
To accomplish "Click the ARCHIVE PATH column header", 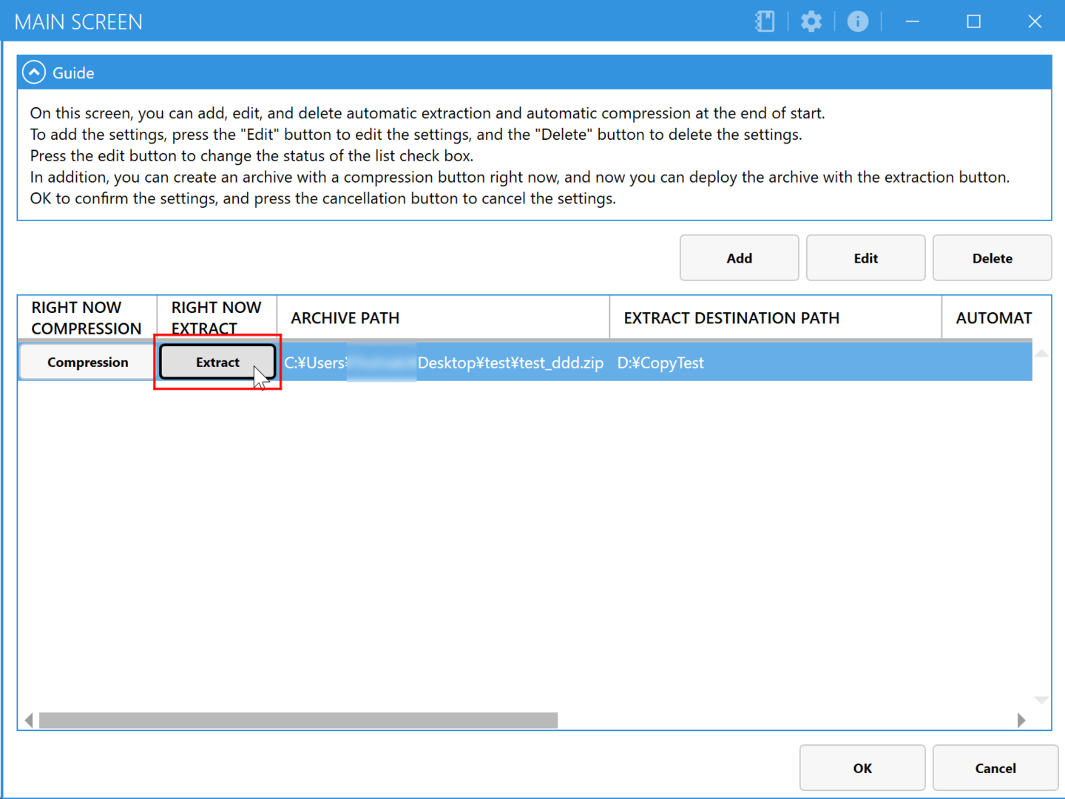I will click(x=443, y=318).
